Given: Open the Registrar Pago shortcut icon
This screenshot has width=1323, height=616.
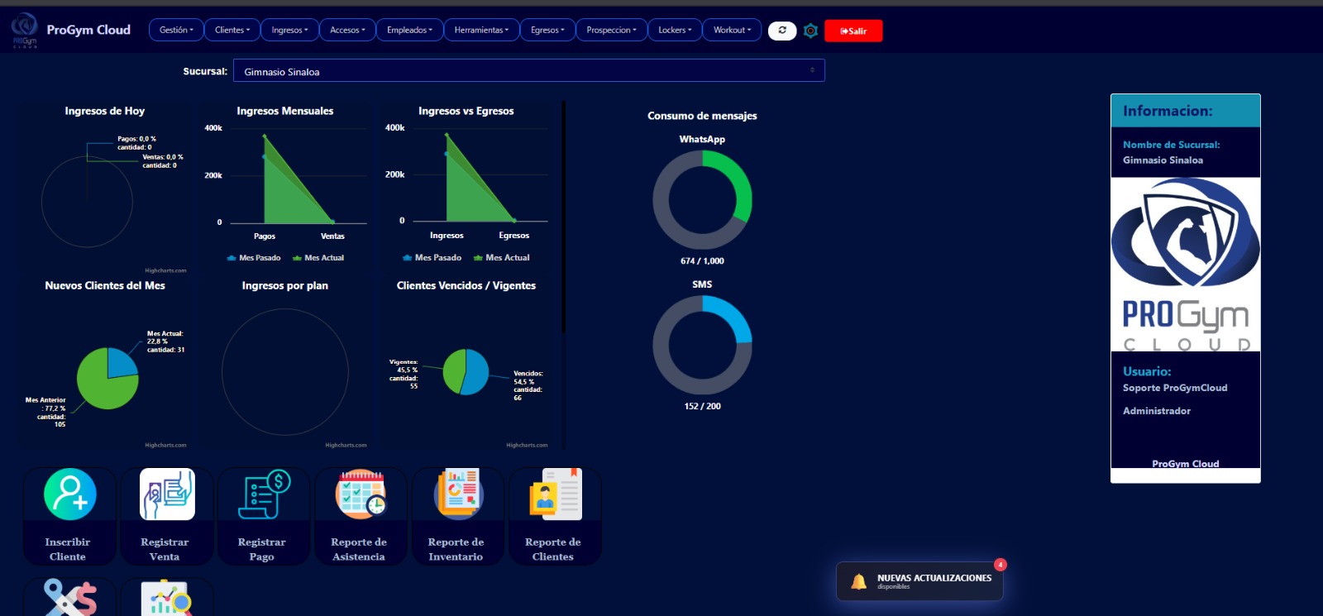Looking at the screenshot, I should click(x=264, y=494).
